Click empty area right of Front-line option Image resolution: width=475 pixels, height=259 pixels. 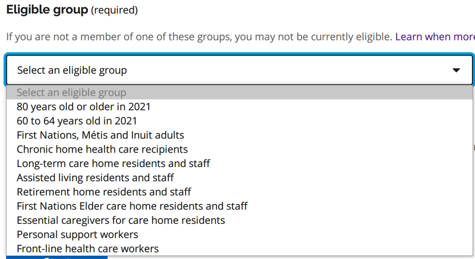tap(315, 249)
